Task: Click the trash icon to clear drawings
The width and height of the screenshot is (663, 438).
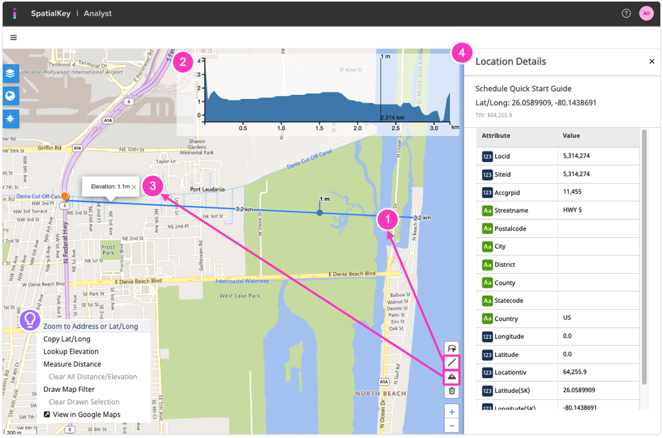Action: (451, 391)
